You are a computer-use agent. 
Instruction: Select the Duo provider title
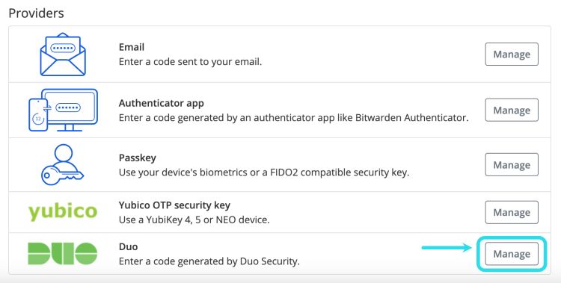tap(129, 247)
